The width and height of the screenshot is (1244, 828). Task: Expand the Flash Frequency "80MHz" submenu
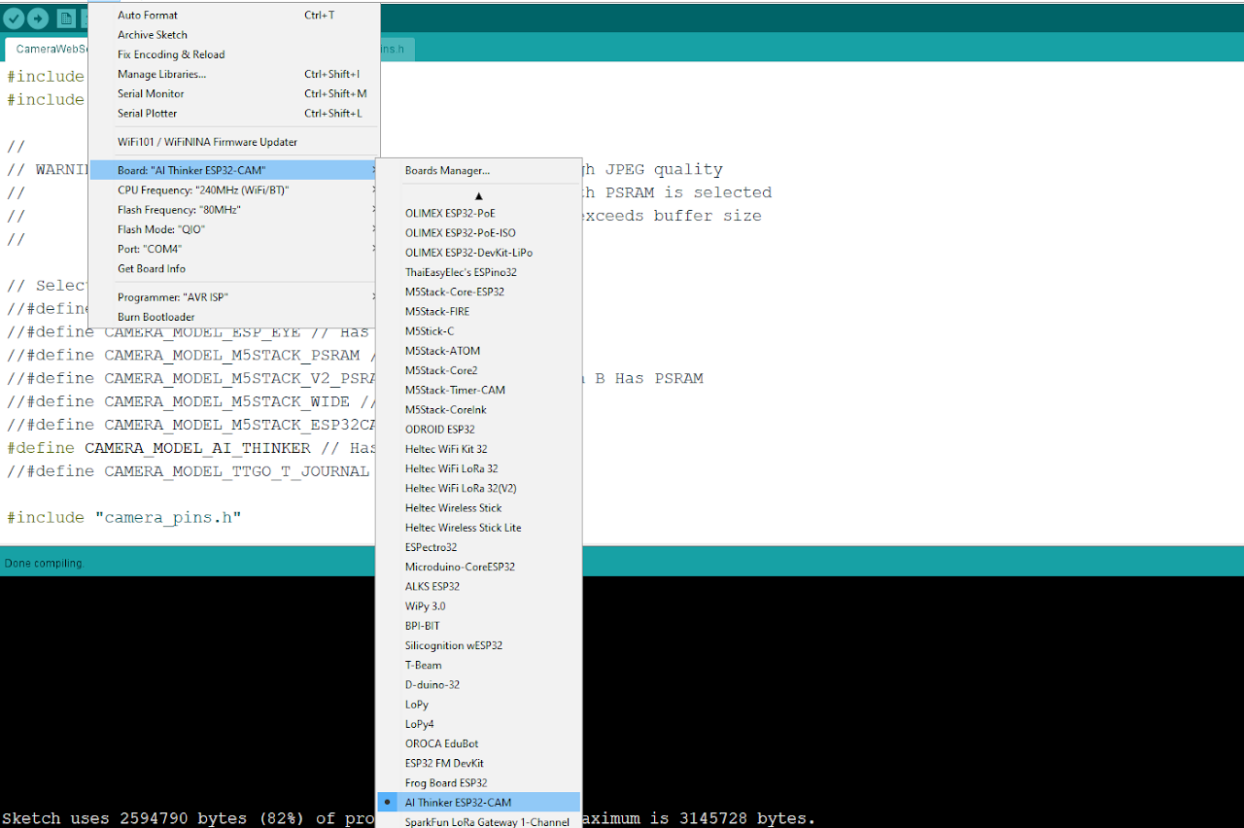pos(233,209)
